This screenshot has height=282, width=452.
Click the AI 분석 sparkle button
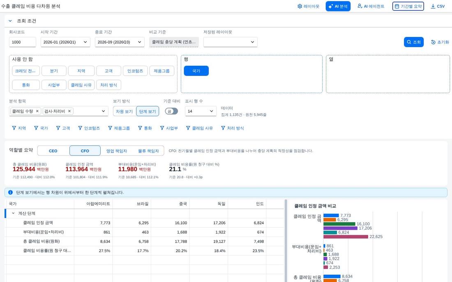point(338,6)
